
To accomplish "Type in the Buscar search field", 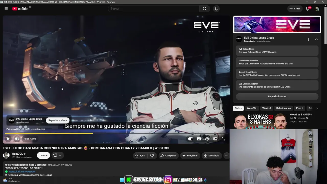I will tap(154, 9).
